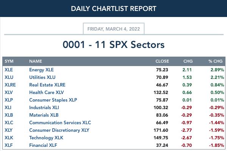
Task: Open Consumer Staples XLP link
Action: 53,100
